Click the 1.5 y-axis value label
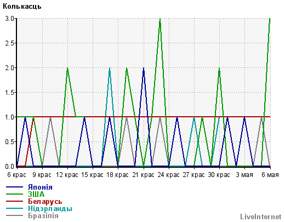Viewport: 285px width, 222px height. click(9, 93)
